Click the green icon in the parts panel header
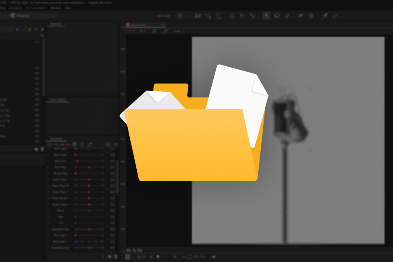The width and height of the screenshot is (393, 262). coord(29,29)
